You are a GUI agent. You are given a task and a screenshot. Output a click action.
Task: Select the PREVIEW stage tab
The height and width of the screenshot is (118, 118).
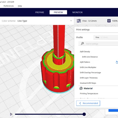58,12
